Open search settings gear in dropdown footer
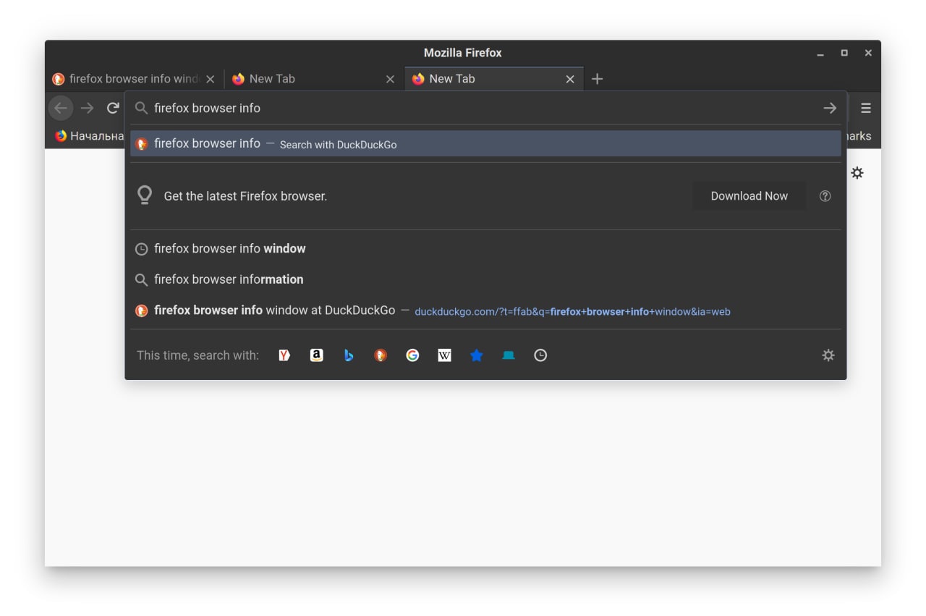 pos(828,355)
